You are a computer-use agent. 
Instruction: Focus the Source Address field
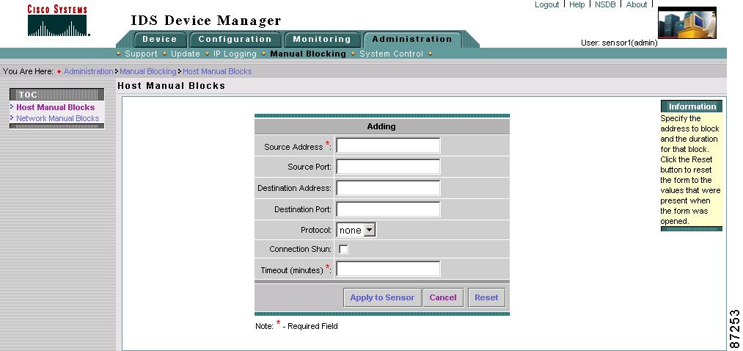coord(388,145)
